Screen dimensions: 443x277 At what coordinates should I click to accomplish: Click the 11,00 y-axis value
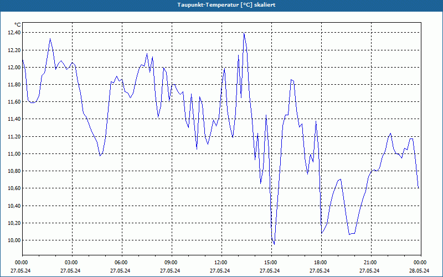(14, 154)
